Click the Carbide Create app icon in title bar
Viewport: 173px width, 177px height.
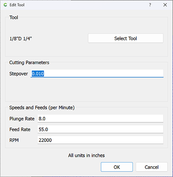tap(5, 5)
